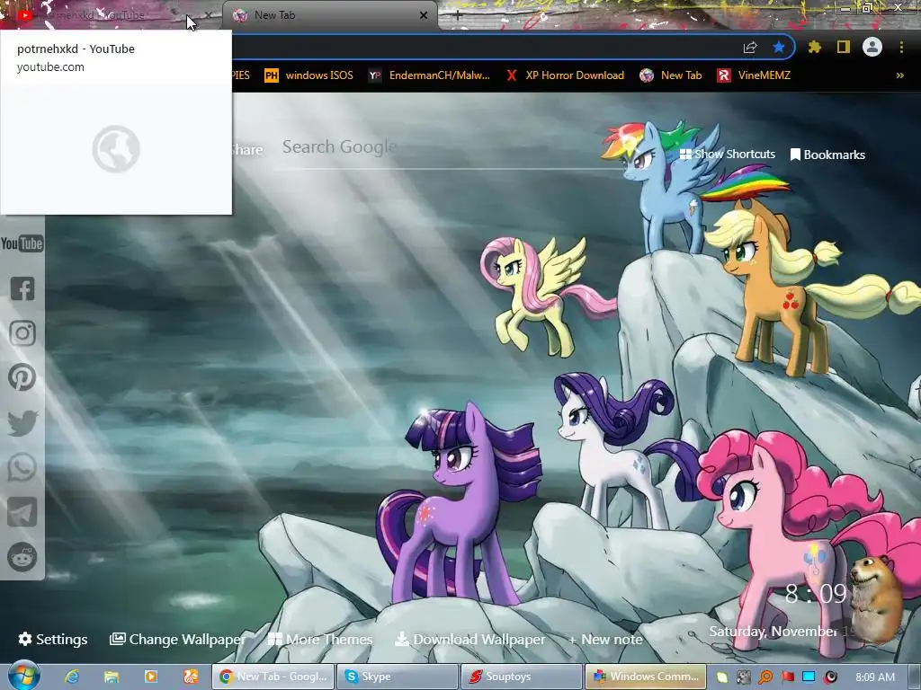
Task: Open Windows Explorer folder in the taskbar
Action: tap(111, 677)
